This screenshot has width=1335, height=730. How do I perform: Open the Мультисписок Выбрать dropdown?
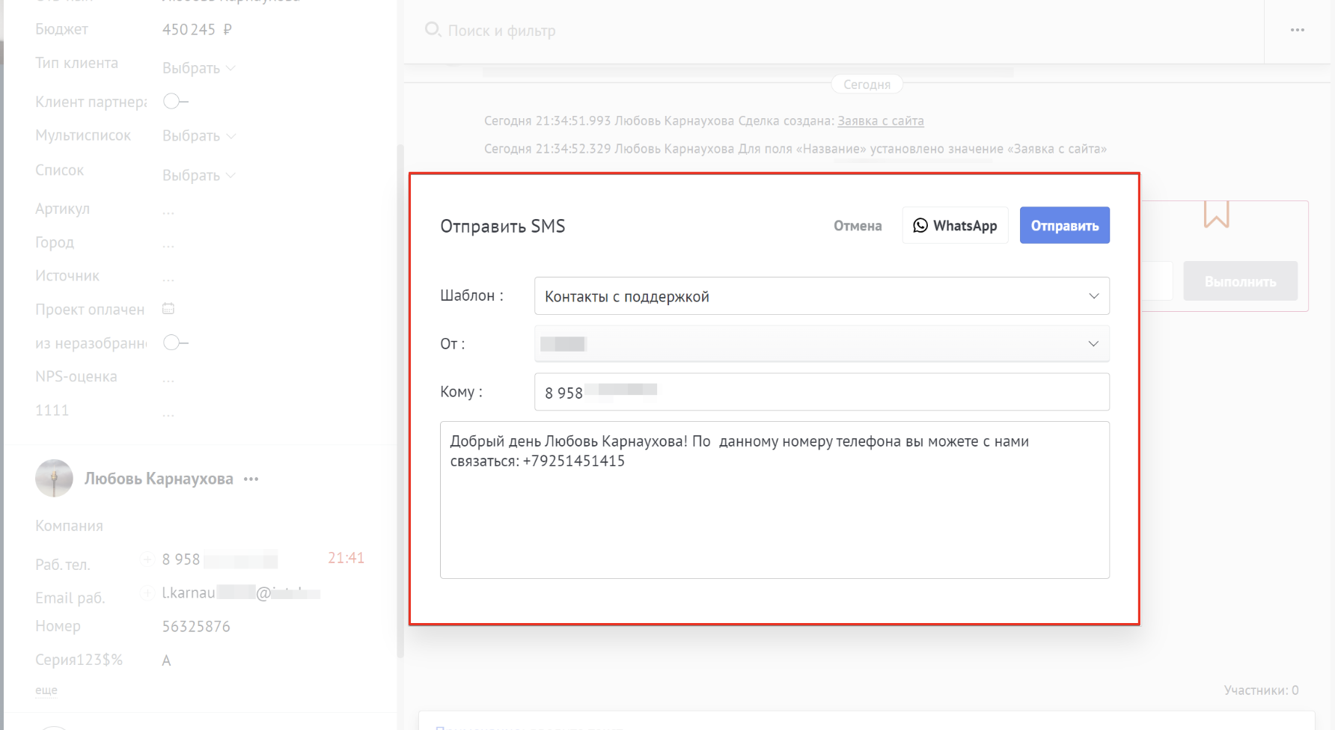coord(198,136)
